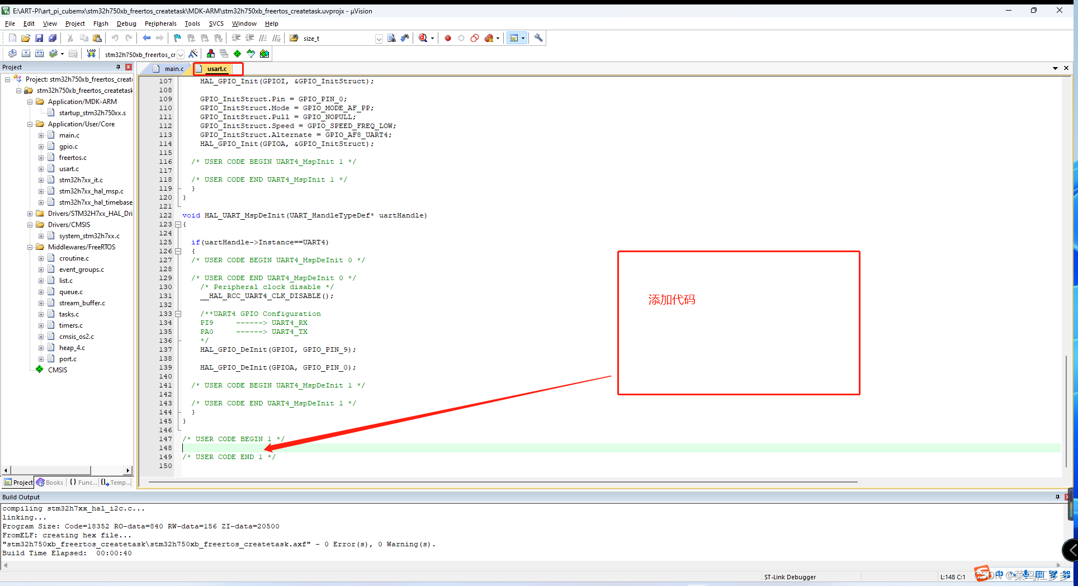The height and width of the screenshot is (586, 1078).
Task: Open freertos.c in the project tree
Action: pyautogui.click(x=73, y=158)
